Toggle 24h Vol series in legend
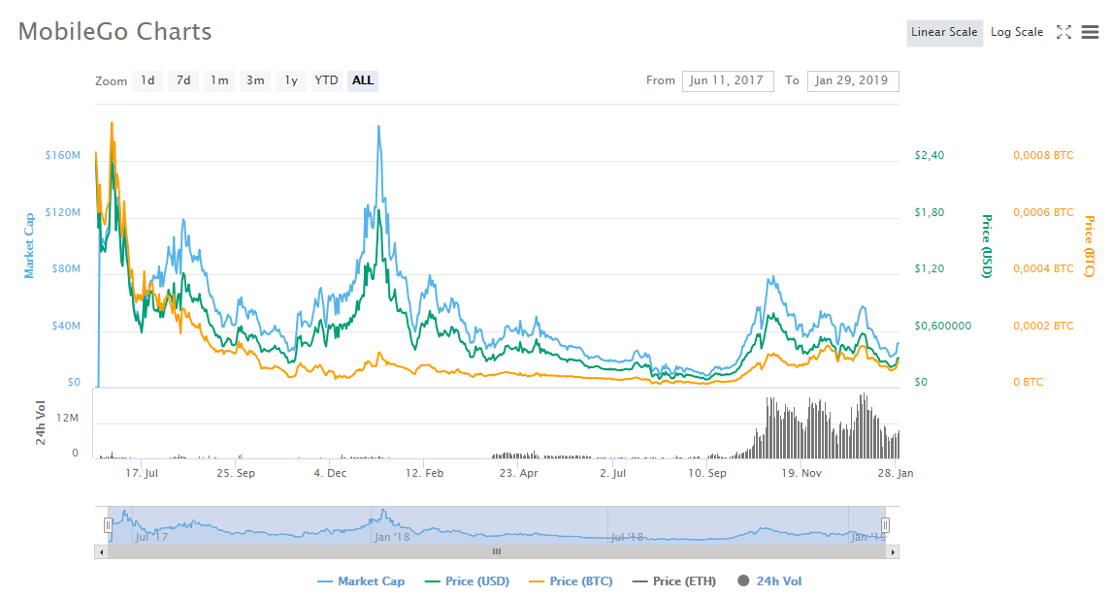Viewport: 1111px width, 596px height. (769, 581)
